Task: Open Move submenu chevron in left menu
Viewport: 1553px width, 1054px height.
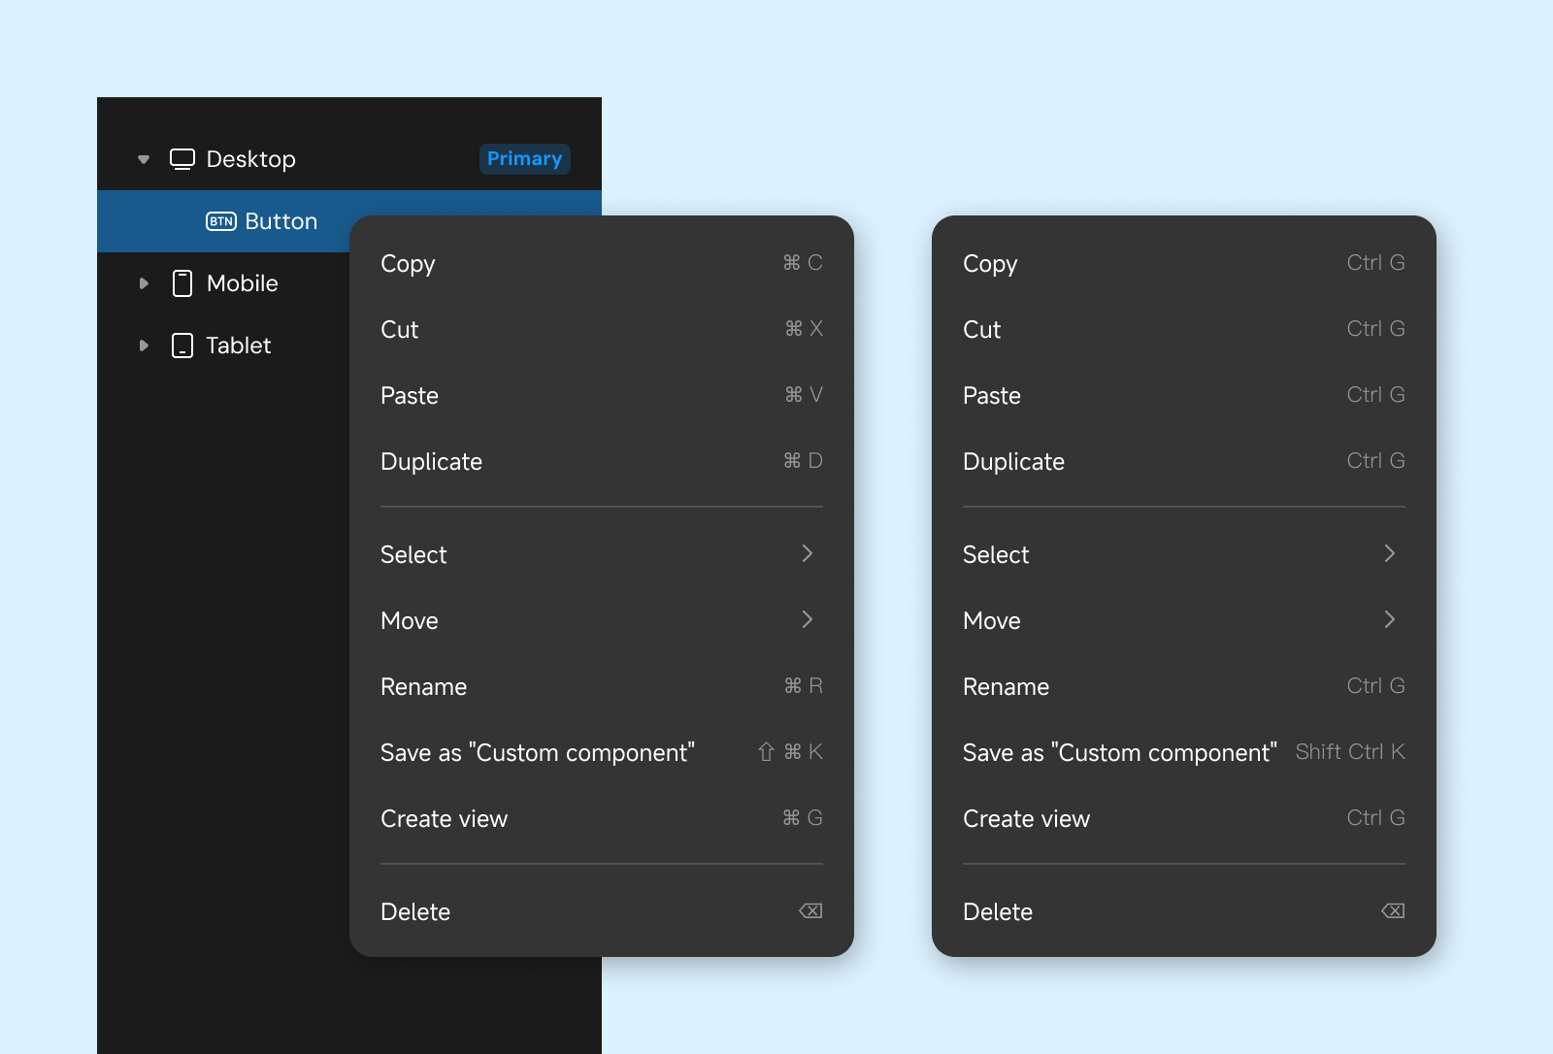Action: point(808,619)
